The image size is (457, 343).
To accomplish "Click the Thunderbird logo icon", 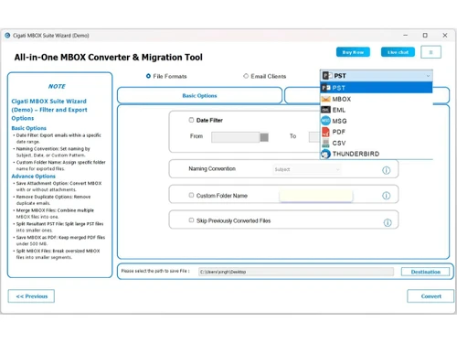I will coord(325,154).
